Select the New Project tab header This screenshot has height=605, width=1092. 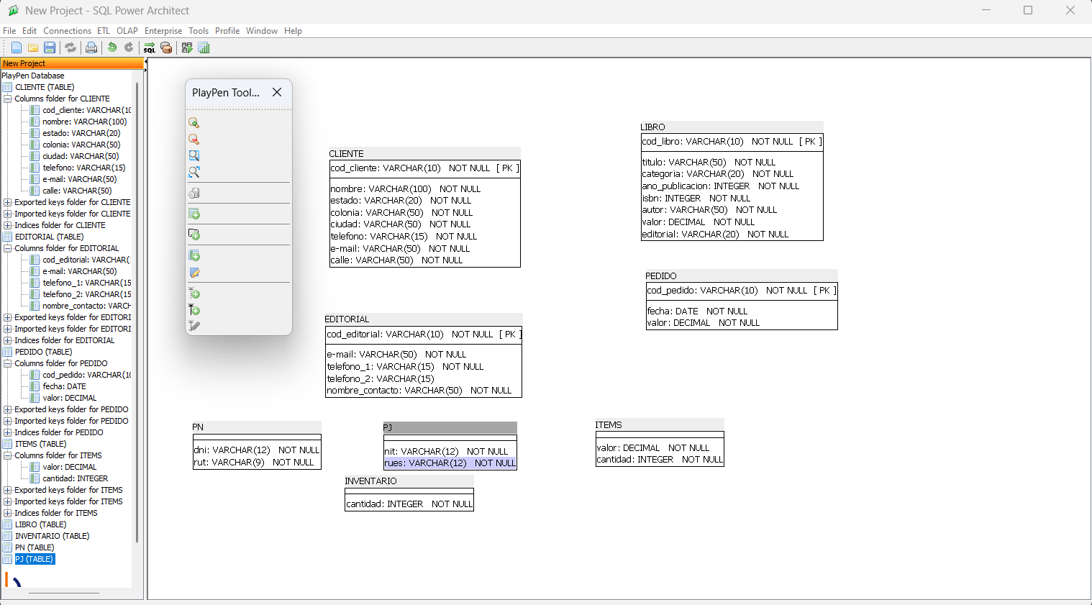[72, 63]
